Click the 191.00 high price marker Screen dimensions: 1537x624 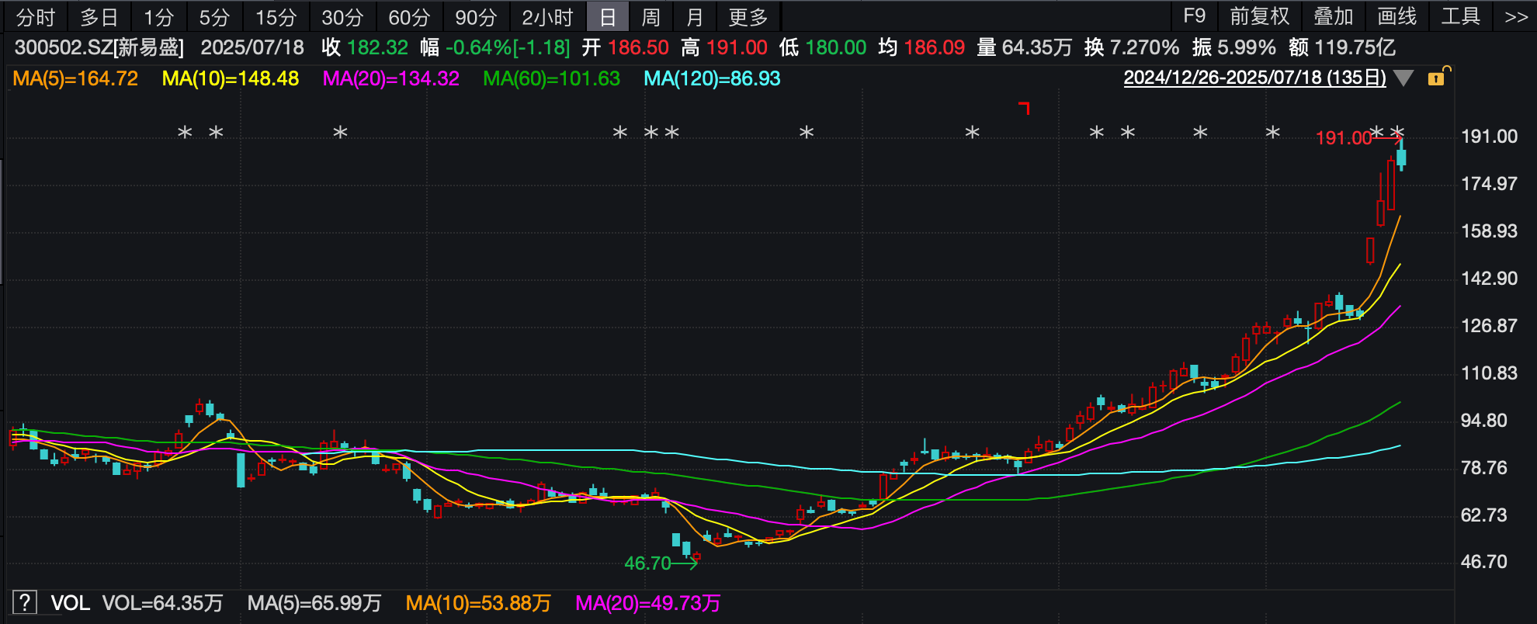click(1344, 138)
